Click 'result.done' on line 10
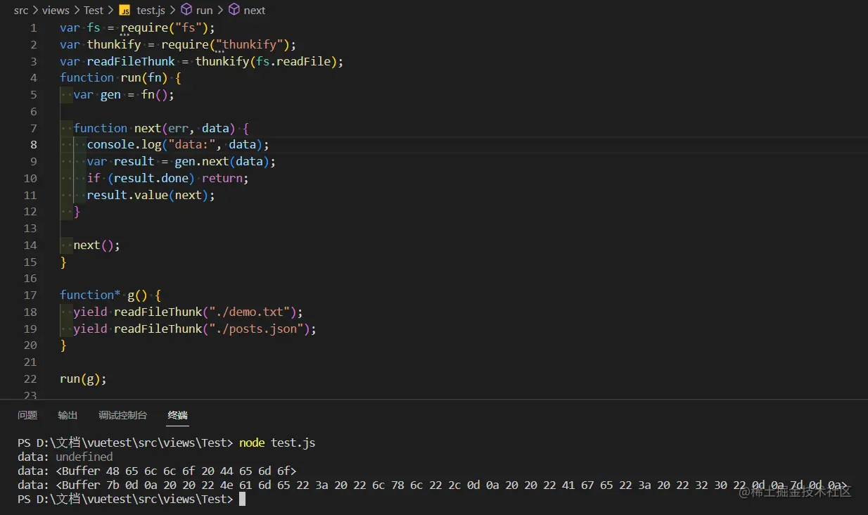The width and height of the screenshot is (868, 515). tap(151, 179)
